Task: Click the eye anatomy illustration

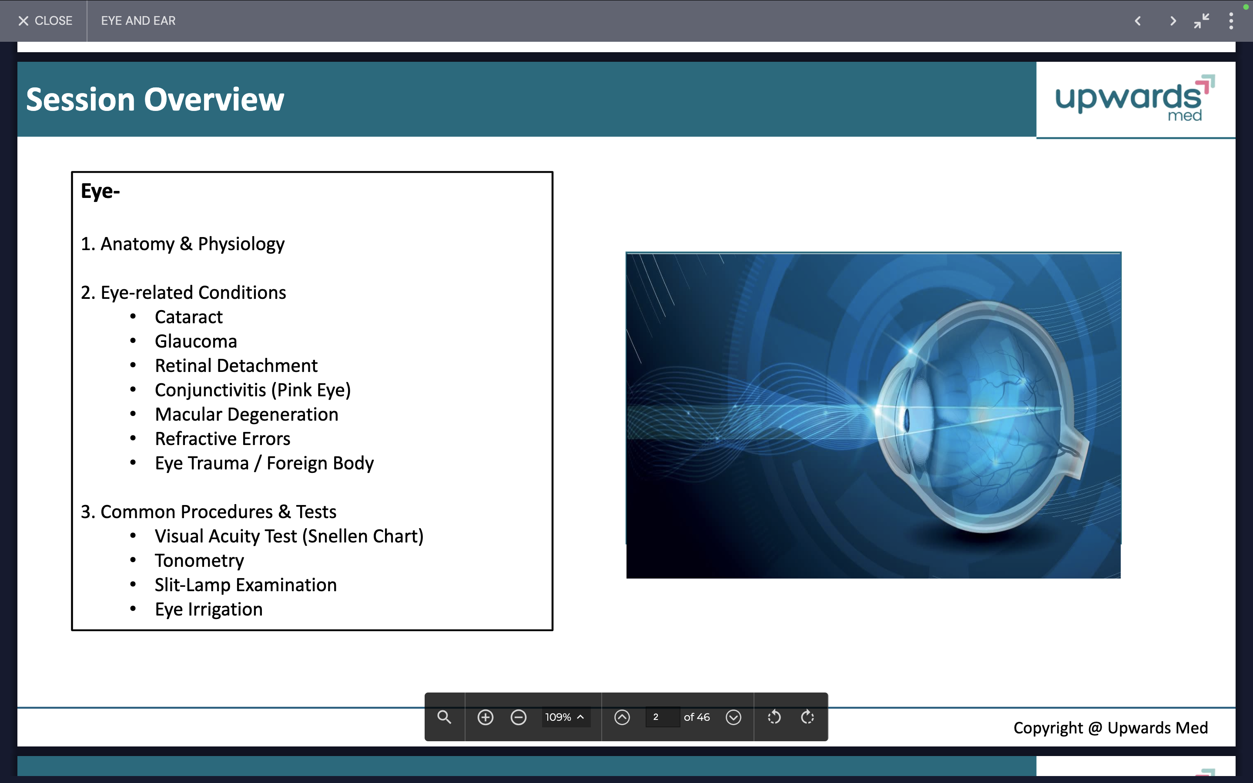Action: (873, 415)
